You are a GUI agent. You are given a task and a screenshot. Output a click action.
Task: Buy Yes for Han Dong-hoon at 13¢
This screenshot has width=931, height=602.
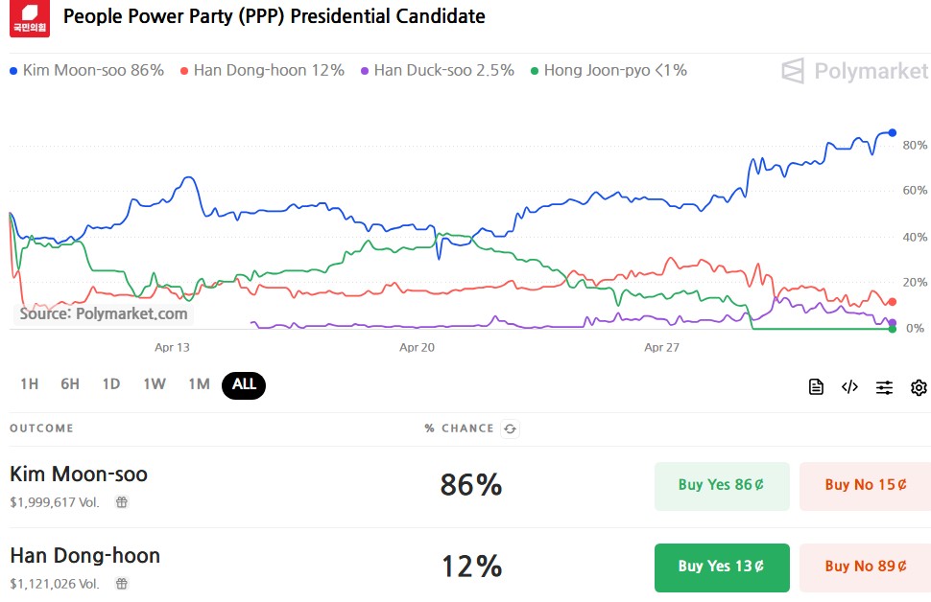pos(722,567)
